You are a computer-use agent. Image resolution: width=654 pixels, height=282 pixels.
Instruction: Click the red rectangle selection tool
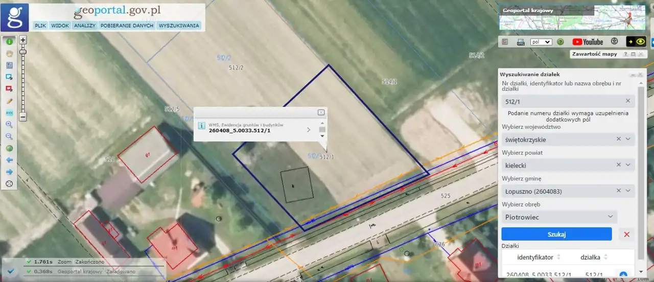(x=9, y=88)
